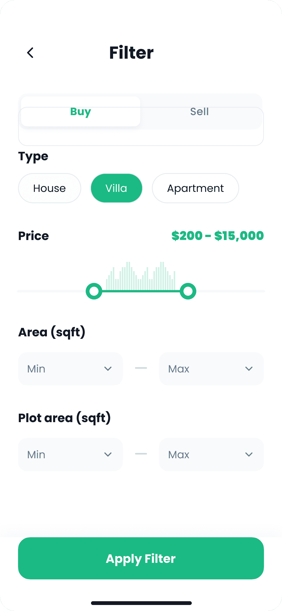Click the price histogram bars
Screen dimensions: 282x611
(141, 276)
